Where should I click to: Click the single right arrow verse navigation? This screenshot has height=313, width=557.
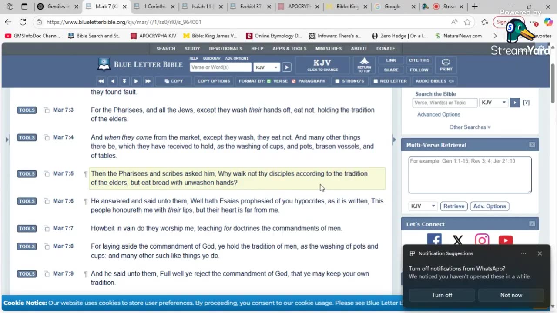136,81
